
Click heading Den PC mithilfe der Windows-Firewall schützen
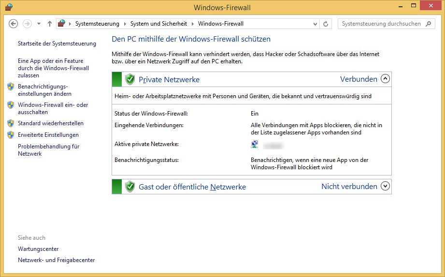point(191,39)
